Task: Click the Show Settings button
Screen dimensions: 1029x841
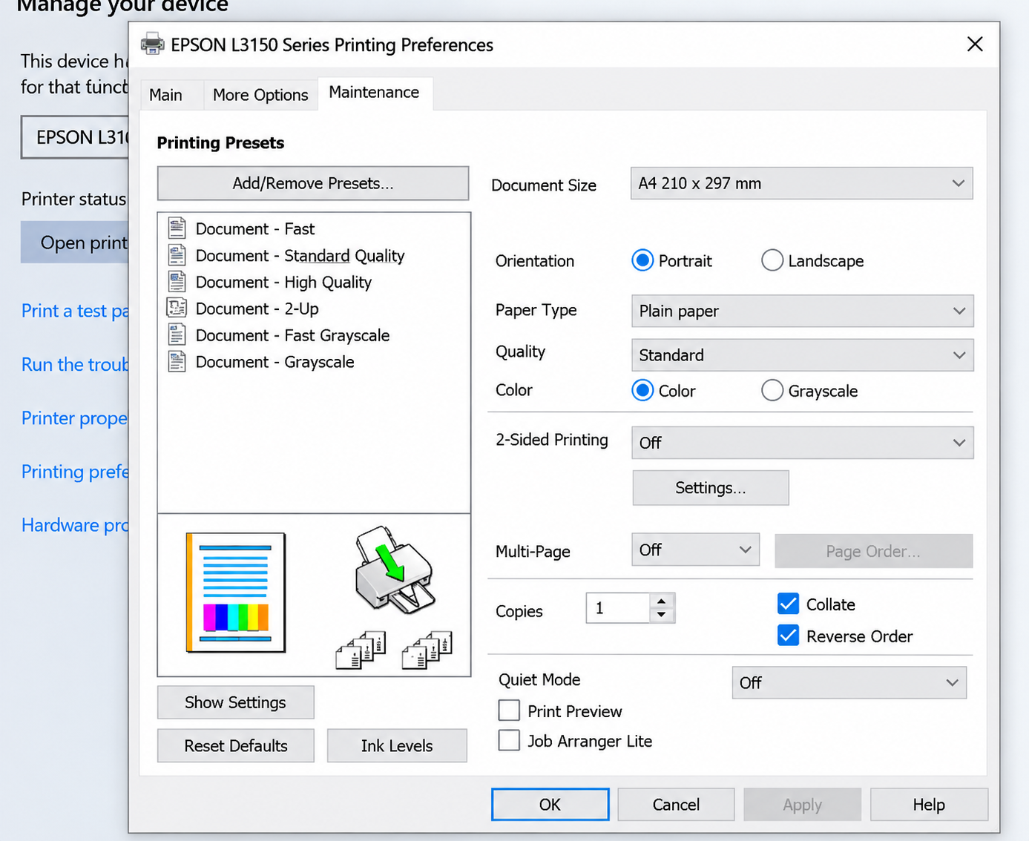Action: [235, 702]
